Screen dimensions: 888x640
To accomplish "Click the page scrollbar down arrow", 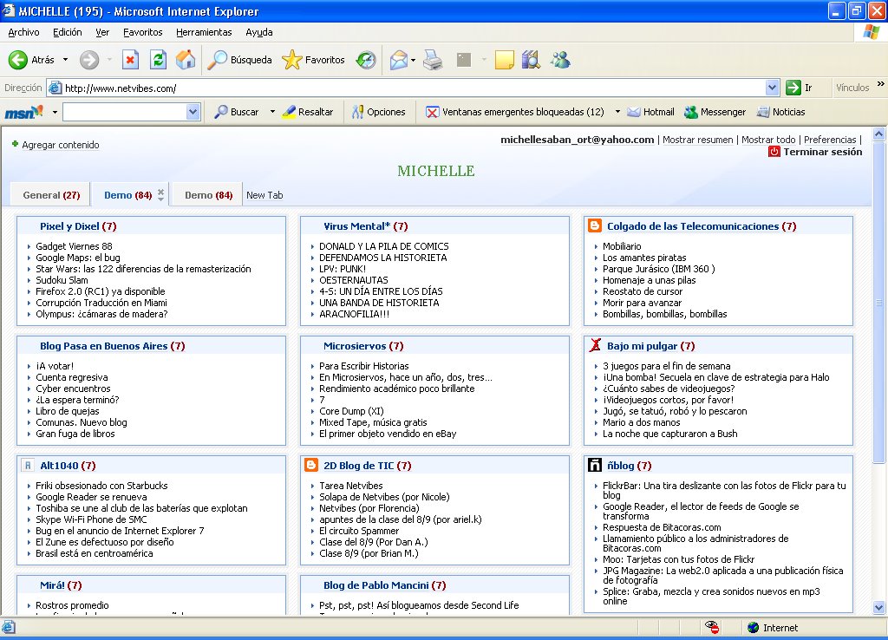I will point(879,608).
